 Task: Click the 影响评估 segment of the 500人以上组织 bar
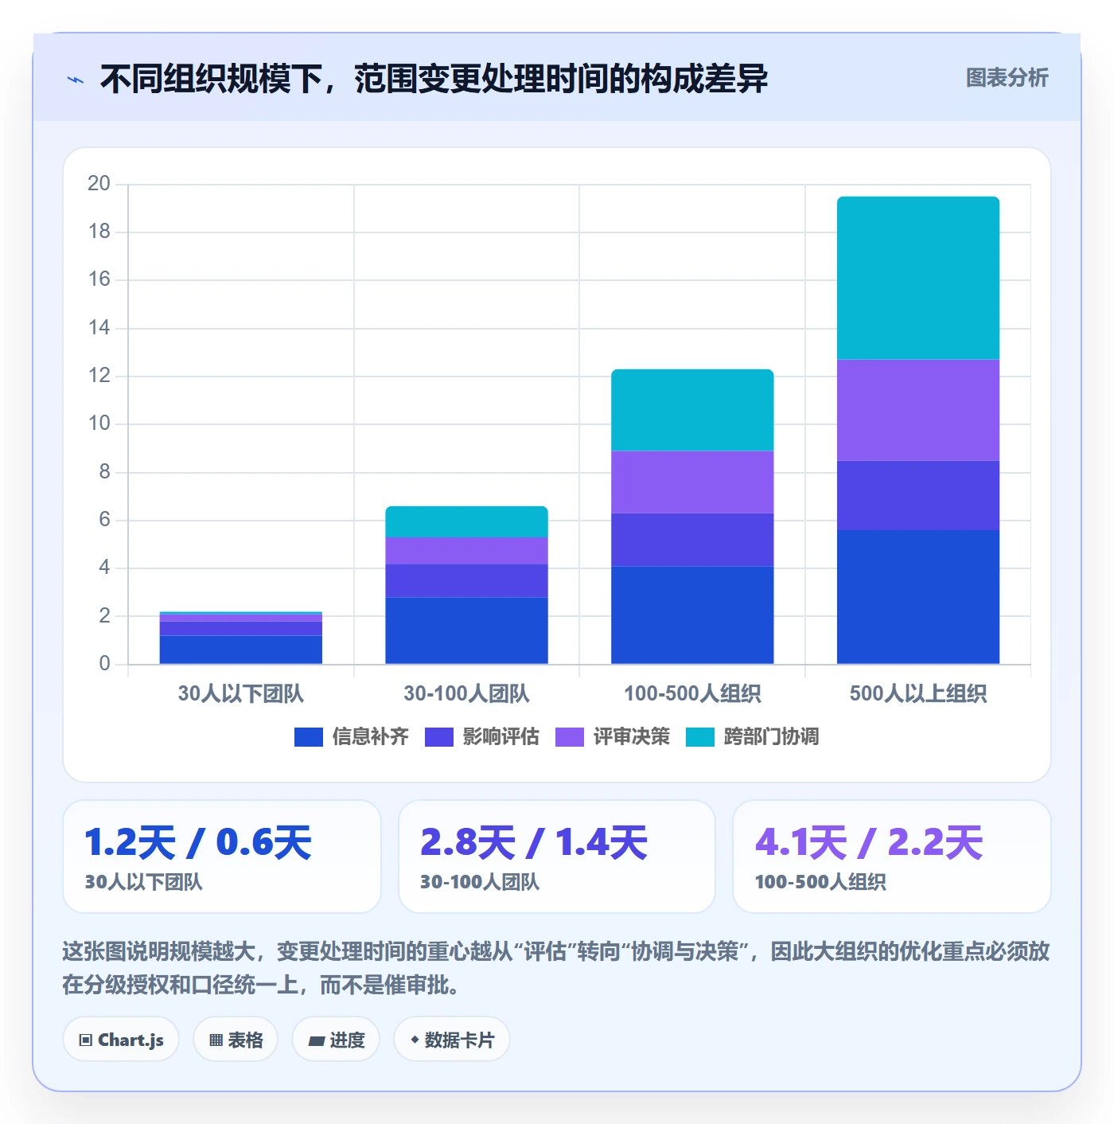tap(918, 495)
